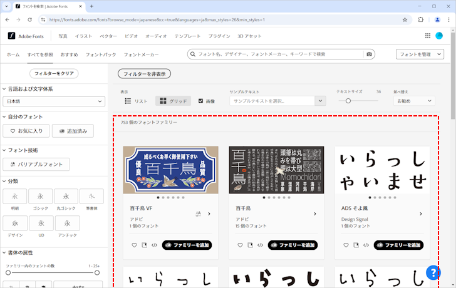Collapse the 自分のフォント section
Image resolution: width=456 pixels, height=288 pixels.
4,117
